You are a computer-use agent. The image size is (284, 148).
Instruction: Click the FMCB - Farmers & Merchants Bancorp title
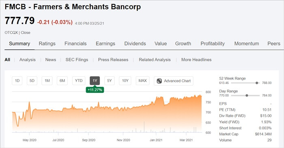[73, 7]
